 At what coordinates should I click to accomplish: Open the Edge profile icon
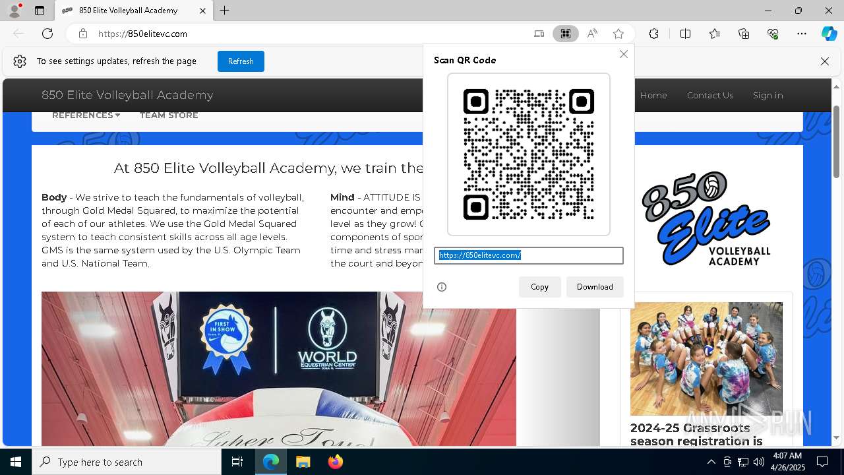tap(15, 11)
